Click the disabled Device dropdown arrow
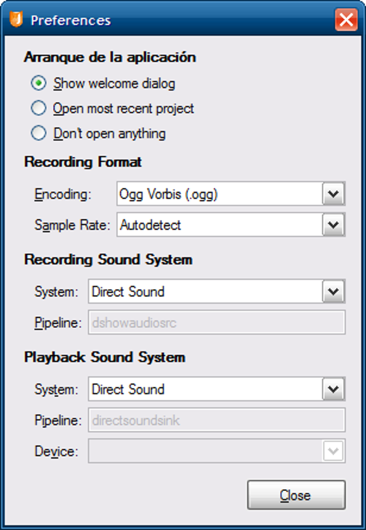The image size is (366, 530). click(x=333, y=451)
